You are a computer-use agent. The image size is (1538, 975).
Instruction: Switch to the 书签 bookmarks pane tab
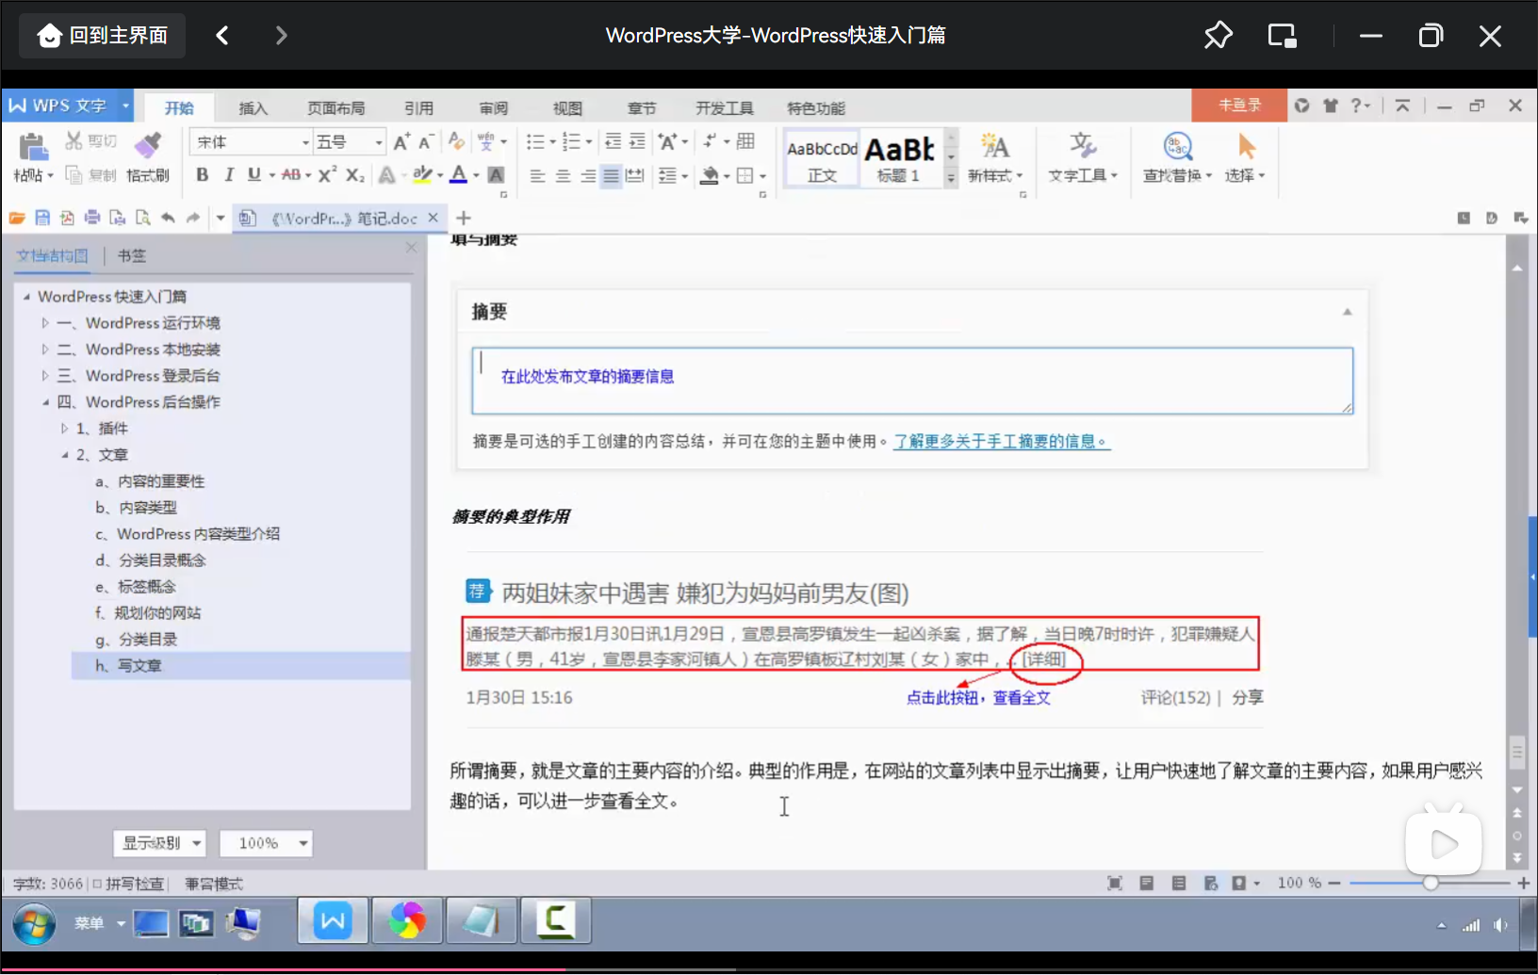(132, 255)
